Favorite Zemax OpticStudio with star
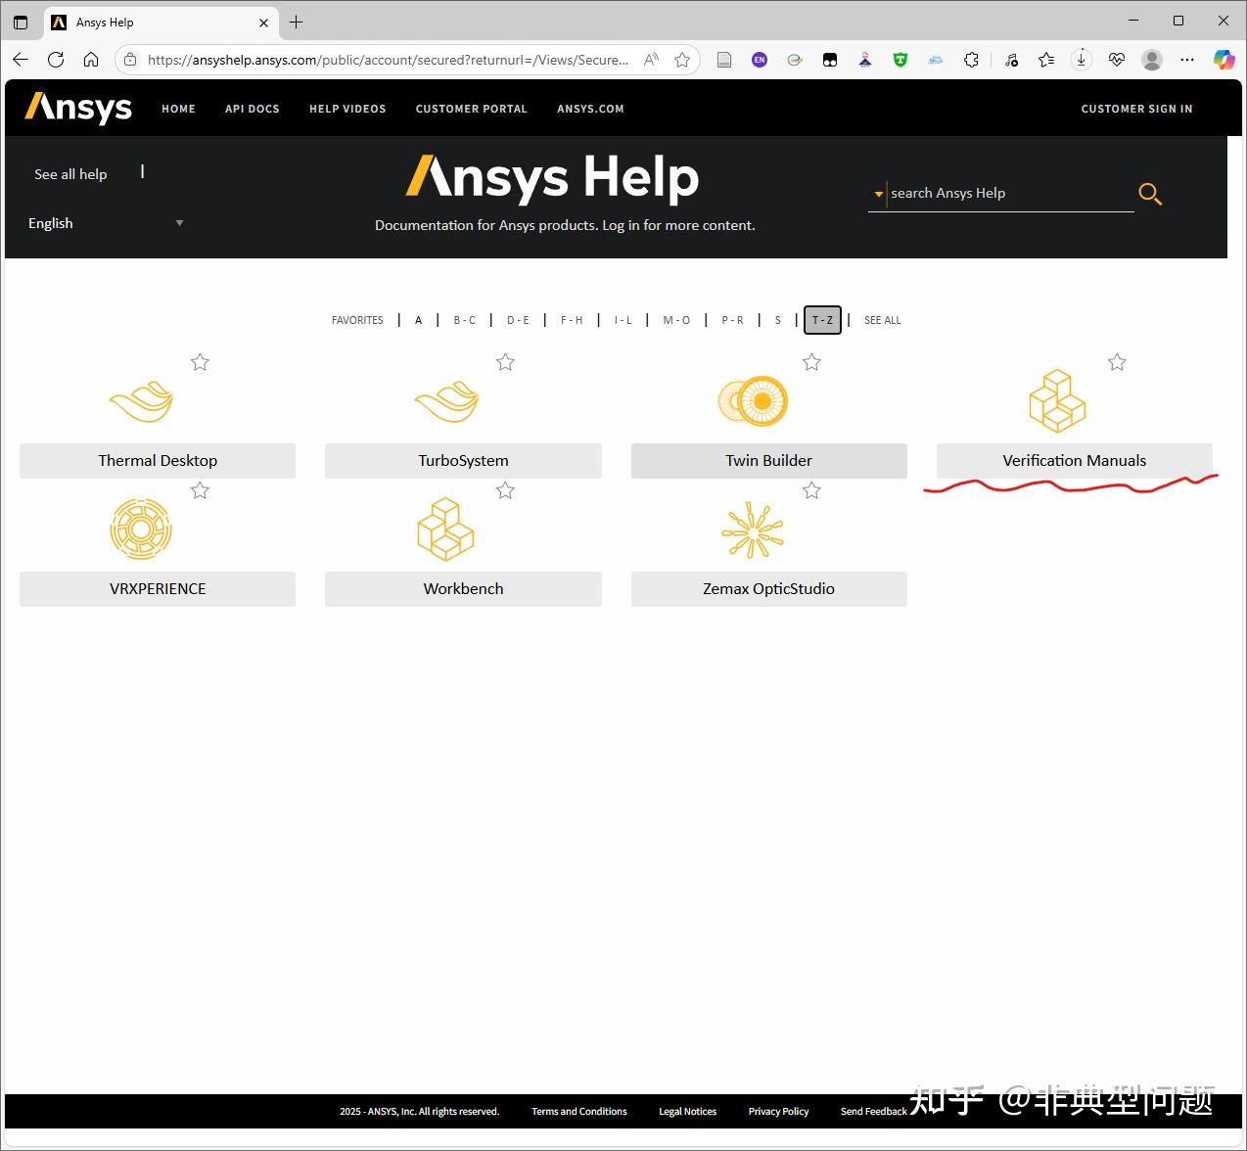The height and width of the screenshot is (1151, 1247). click(811, 490)
